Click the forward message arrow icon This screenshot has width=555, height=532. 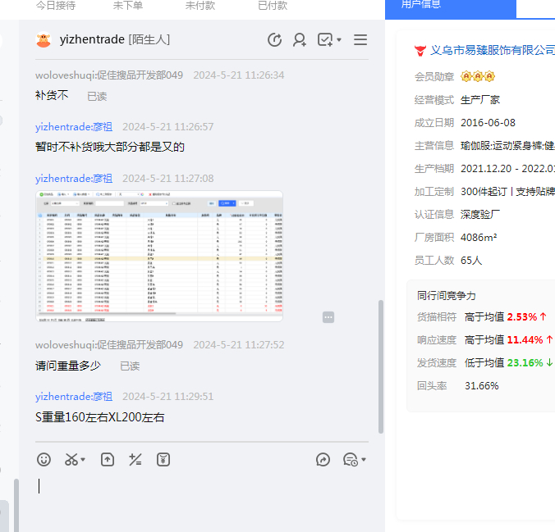pos(323,460)
